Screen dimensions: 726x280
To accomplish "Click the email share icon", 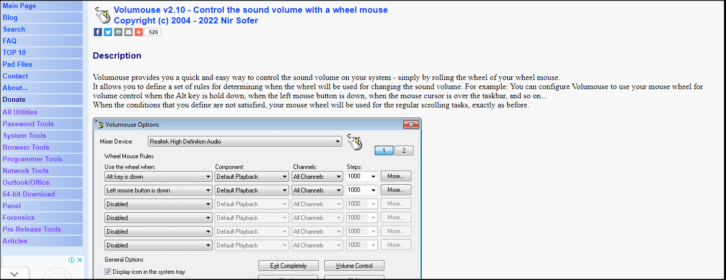I will click(x=128, y=32).
